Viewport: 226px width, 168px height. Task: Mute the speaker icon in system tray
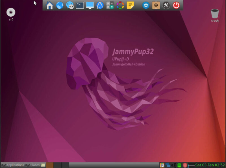(x=173, y=165)
